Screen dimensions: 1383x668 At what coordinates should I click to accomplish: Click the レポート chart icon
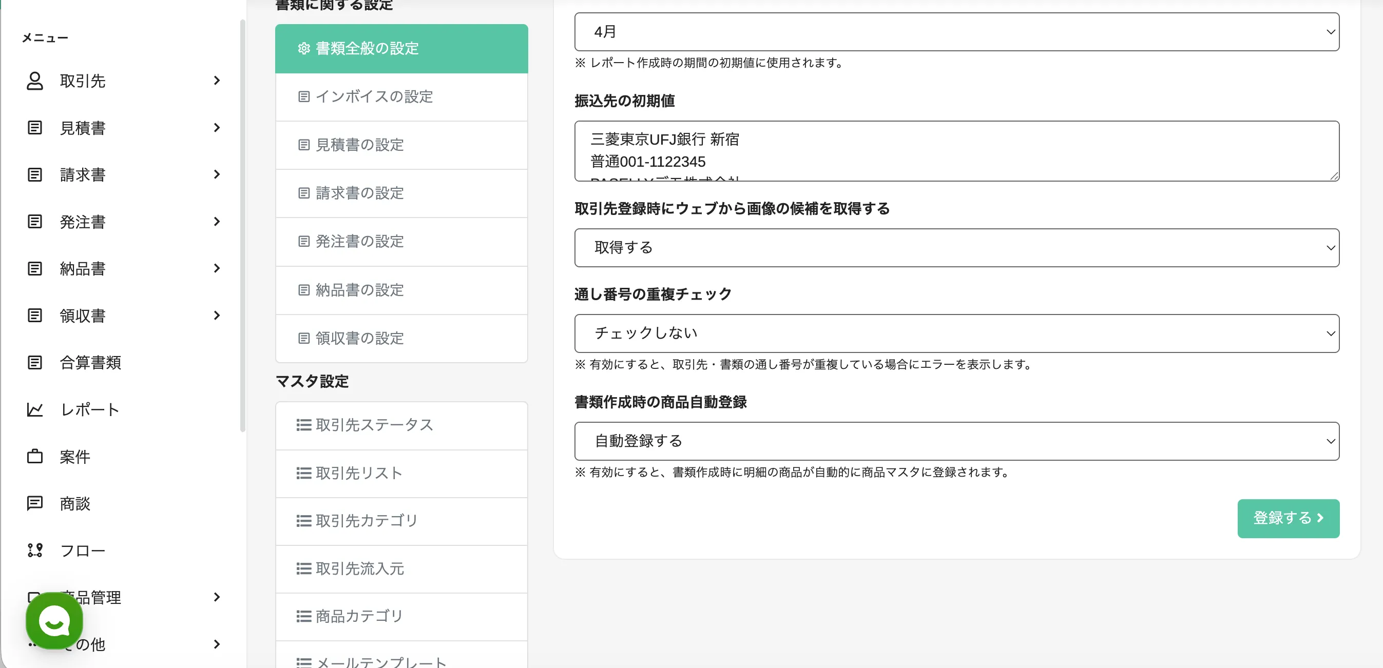(35, 410)
